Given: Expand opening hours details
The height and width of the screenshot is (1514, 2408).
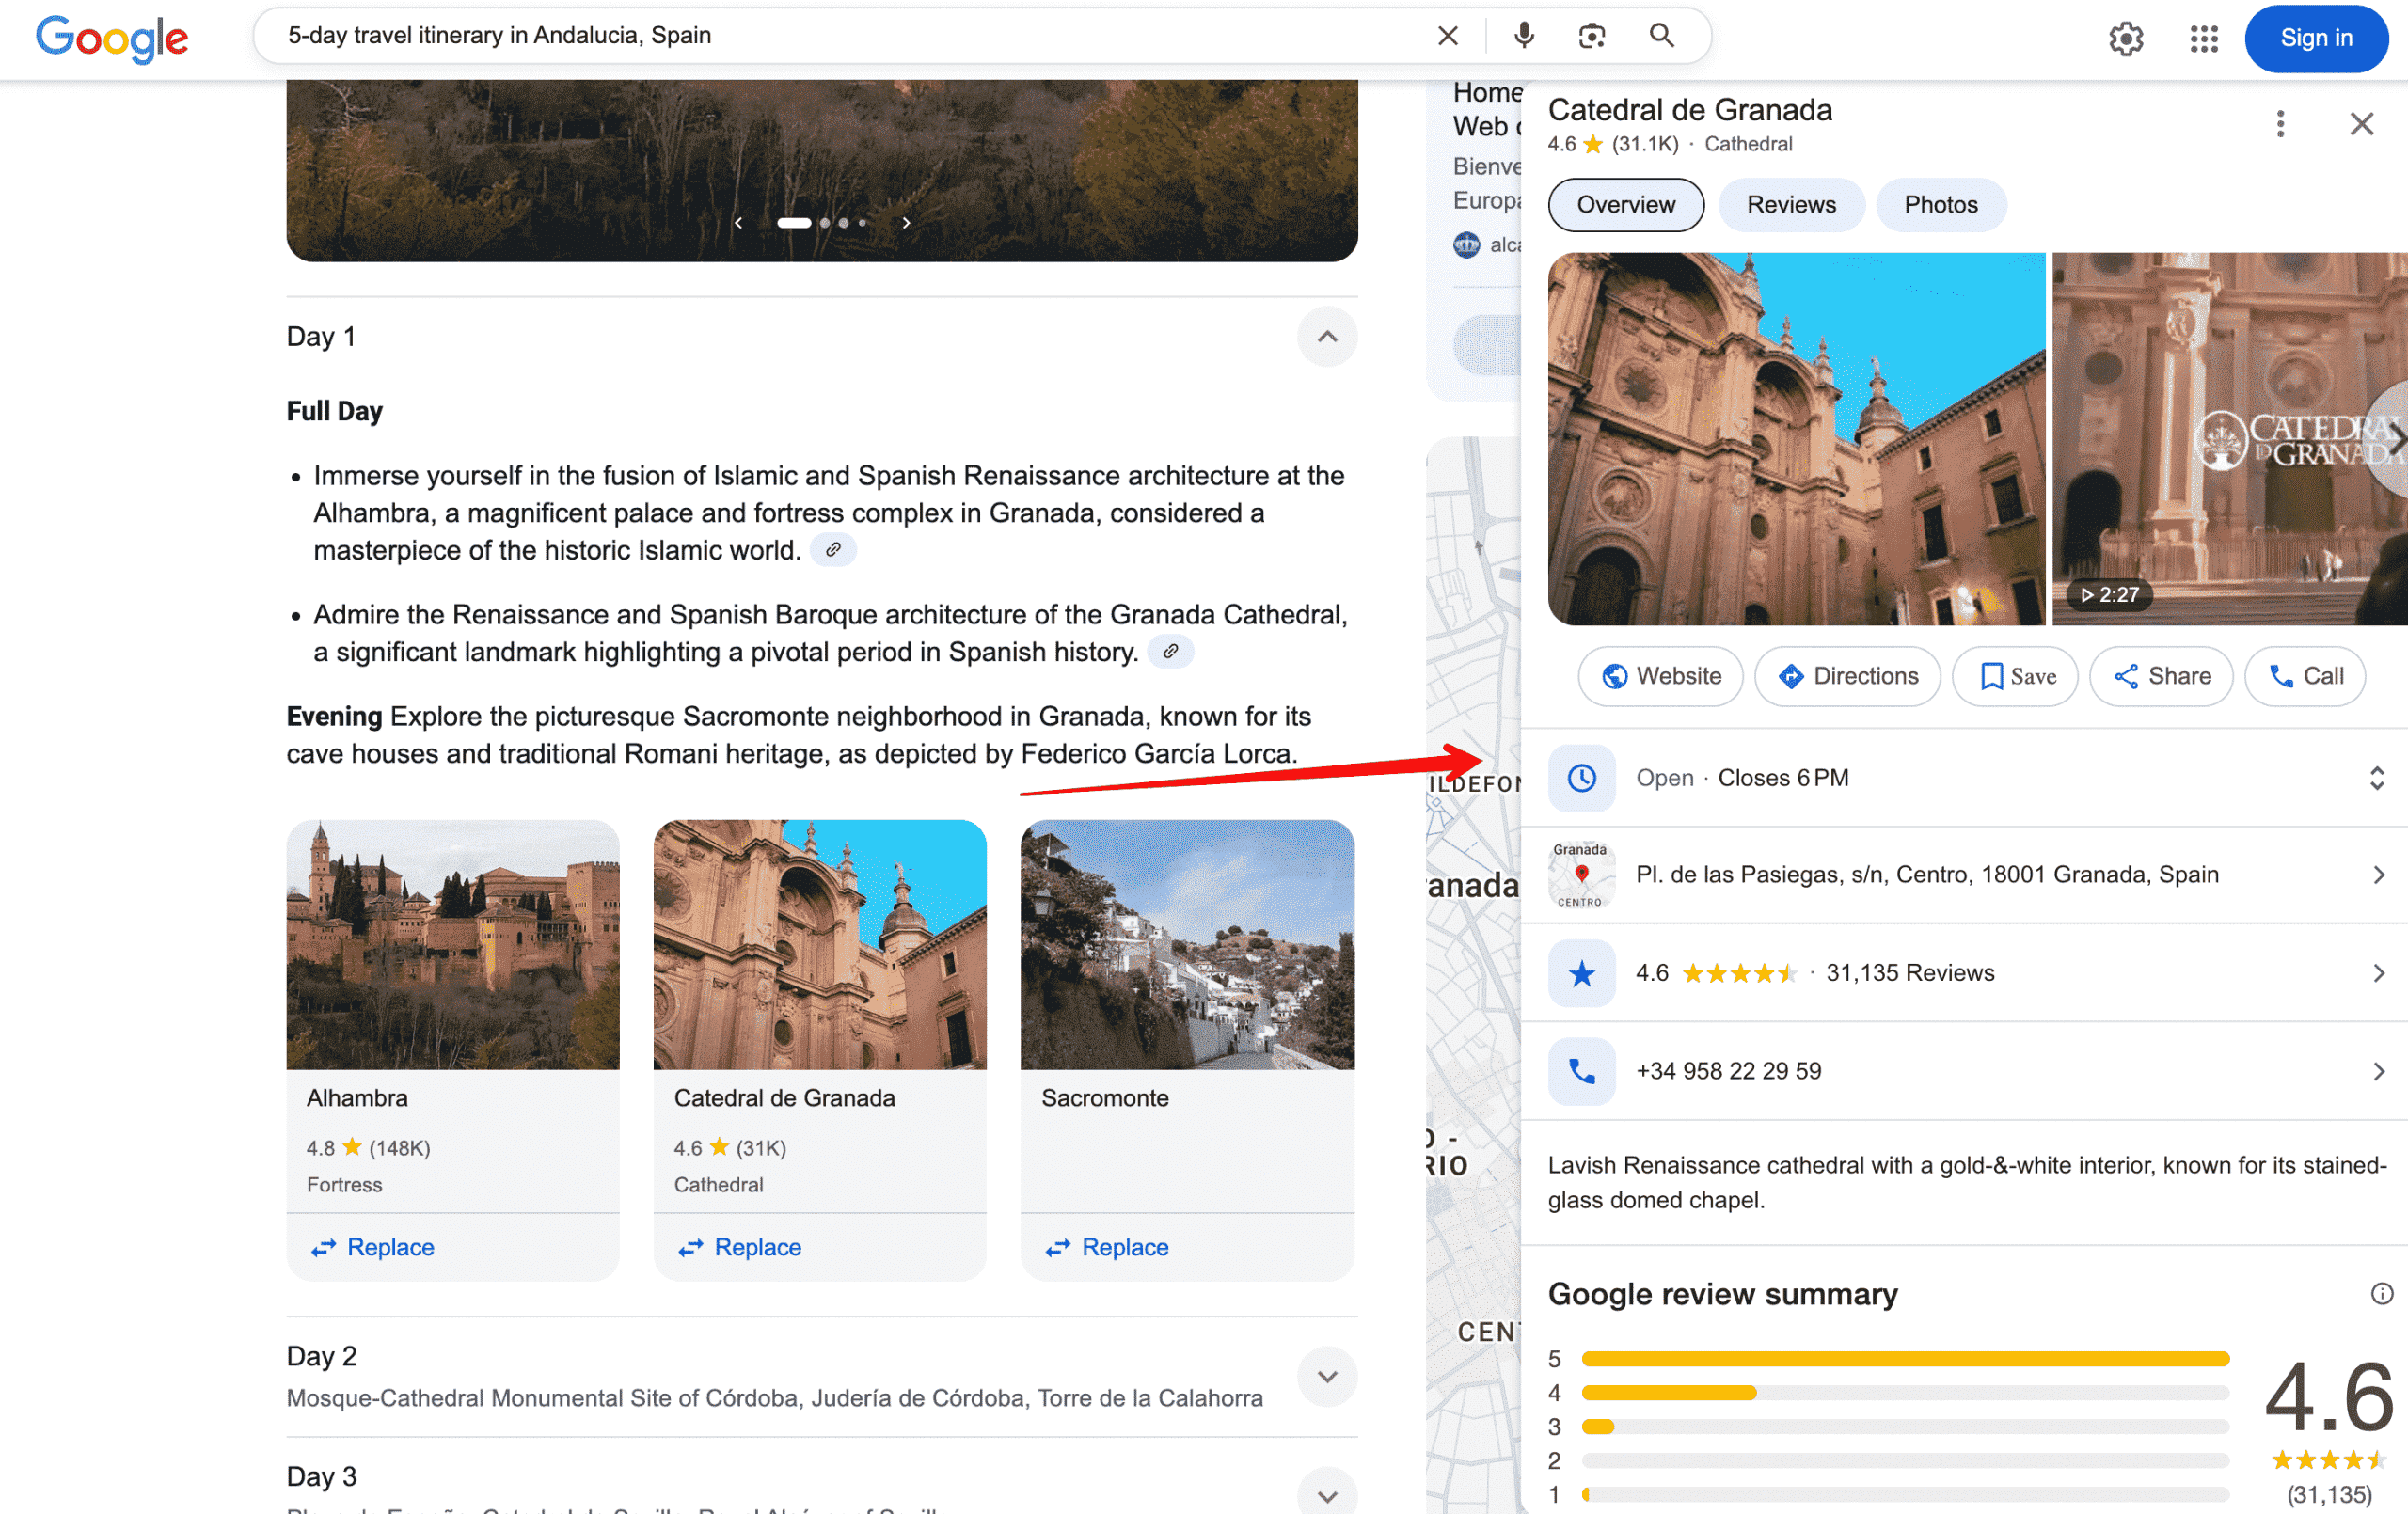Looking at the screenshot, I should pos(2376,778).
